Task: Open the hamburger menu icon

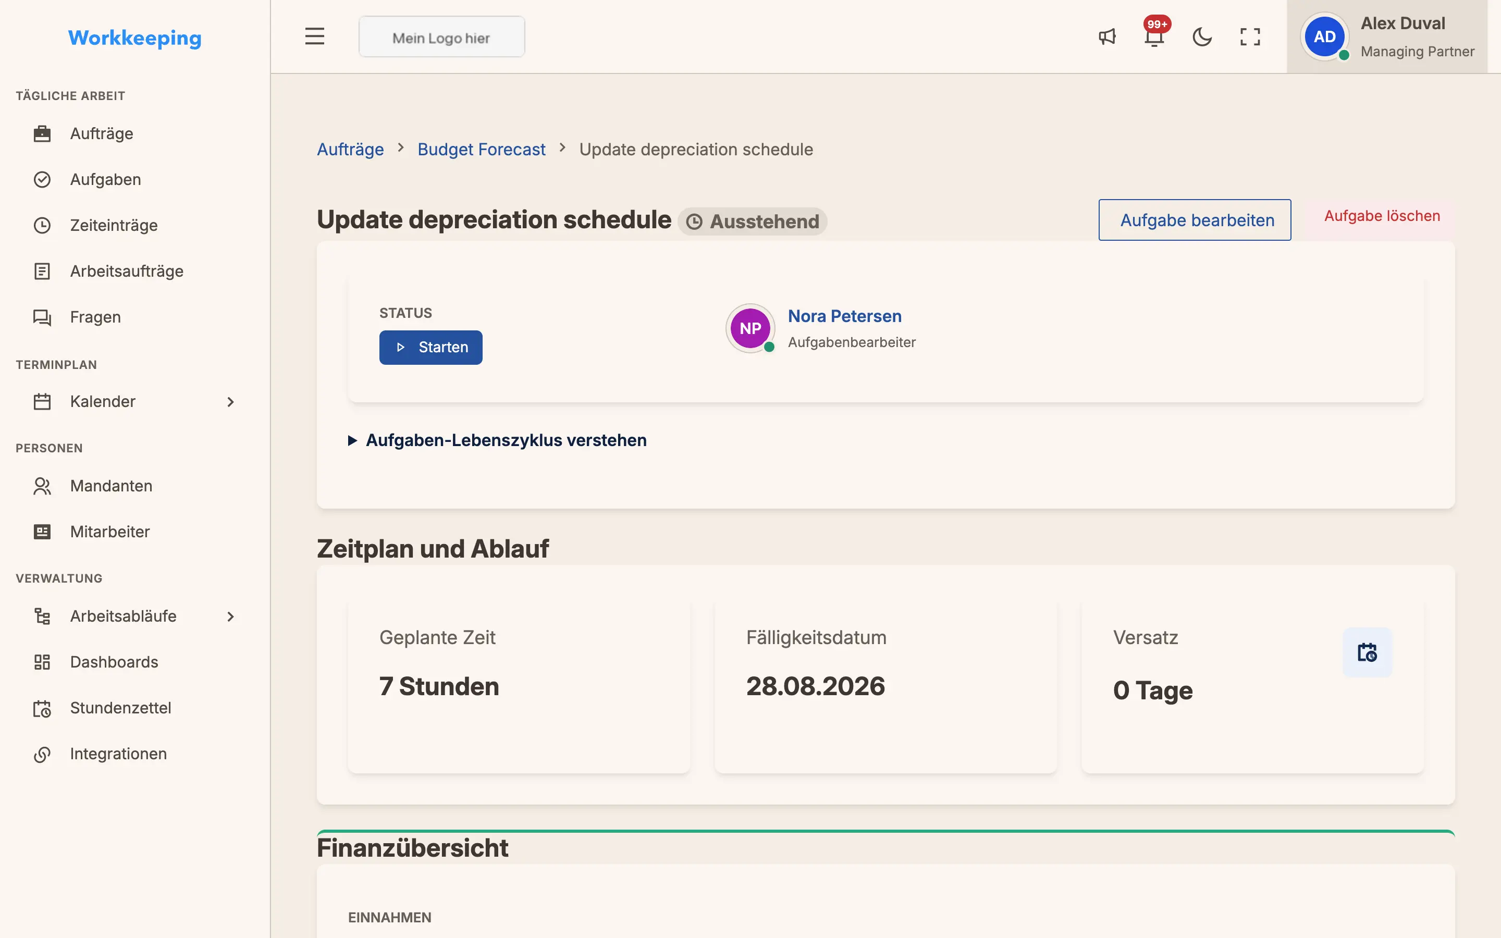Action: 314,36
